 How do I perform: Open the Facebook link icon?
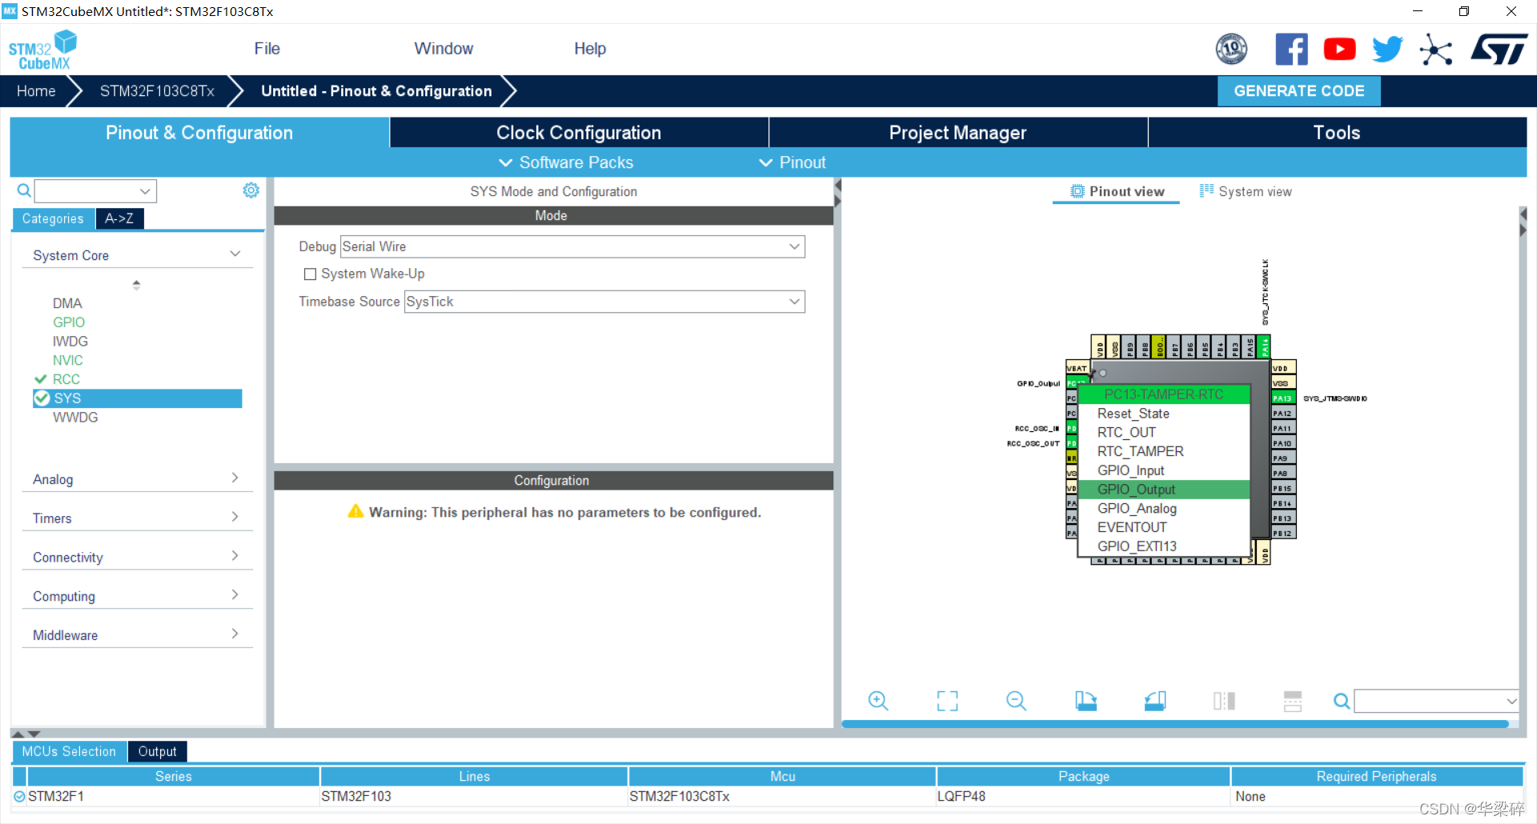tap(1291, 50)
